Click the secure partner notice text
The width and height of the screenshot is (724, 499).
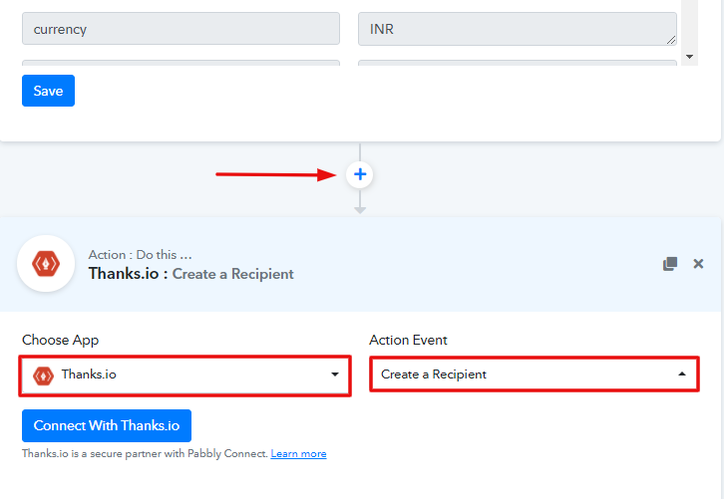click(145, 454)
